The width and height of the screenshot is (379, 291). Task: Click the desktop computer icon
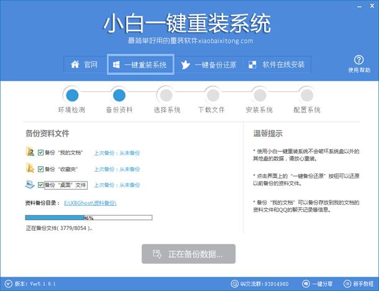point(30,184)
